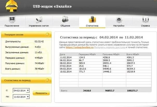This screenshot has height=107, width=157.
Task: Click the 585.9 transmitted value
Action: tap(82, 63)
